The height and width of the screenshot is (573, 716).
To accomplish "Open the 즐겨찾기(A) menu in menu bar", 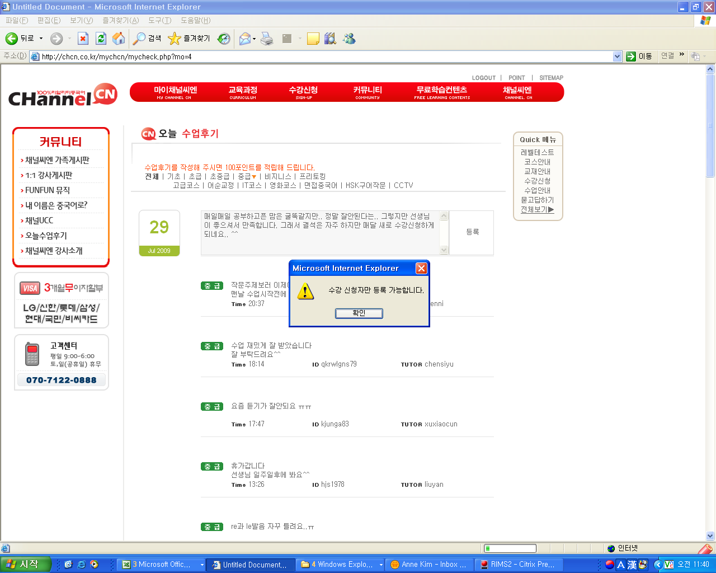I will (120, 20).
